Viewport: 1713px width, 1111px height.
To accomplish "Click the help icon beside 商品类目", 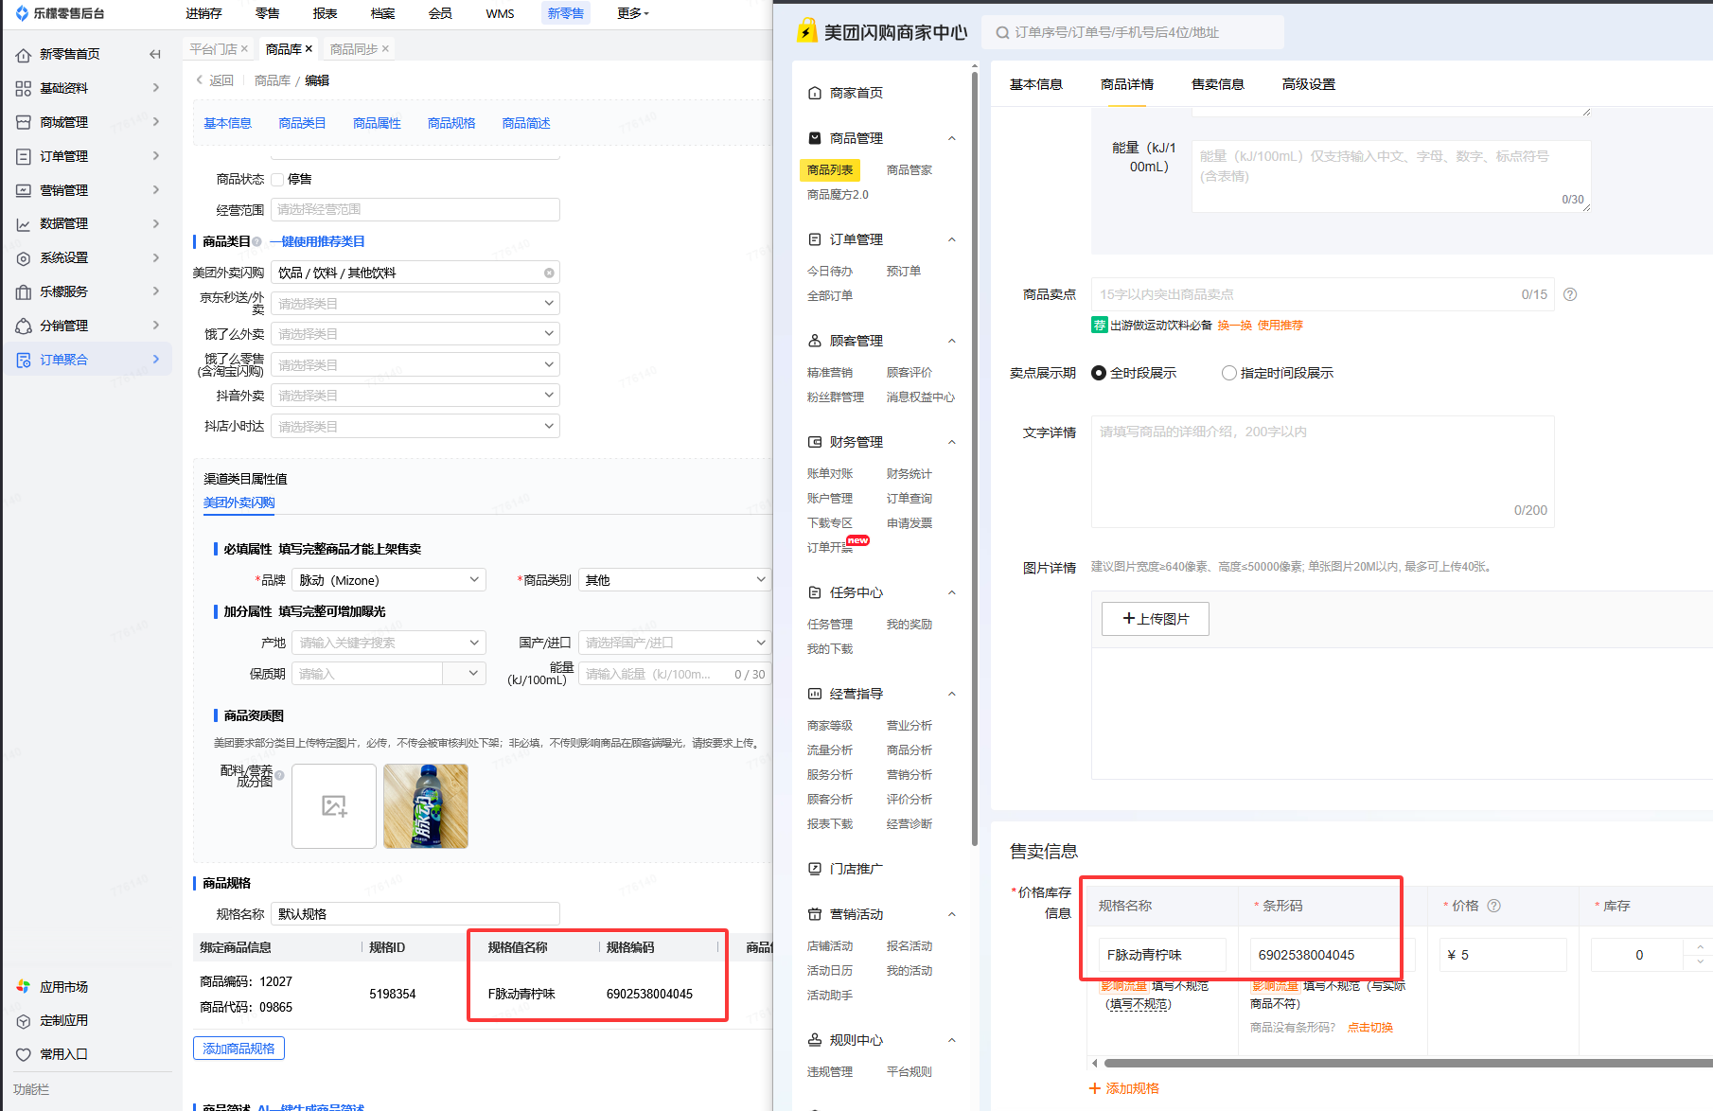I will click(x=256, y=242).
